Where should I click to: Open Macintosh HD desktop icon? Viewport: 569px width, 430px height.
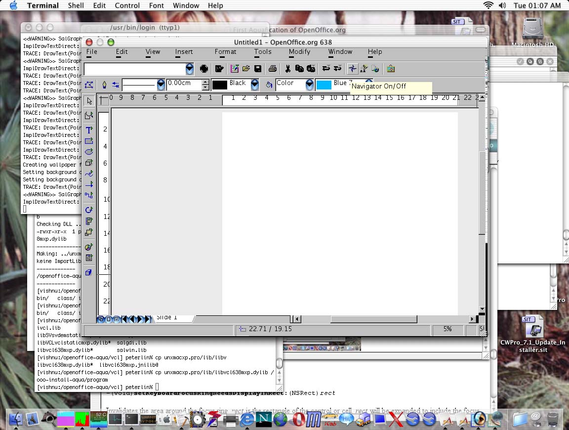tap(533, 33)
